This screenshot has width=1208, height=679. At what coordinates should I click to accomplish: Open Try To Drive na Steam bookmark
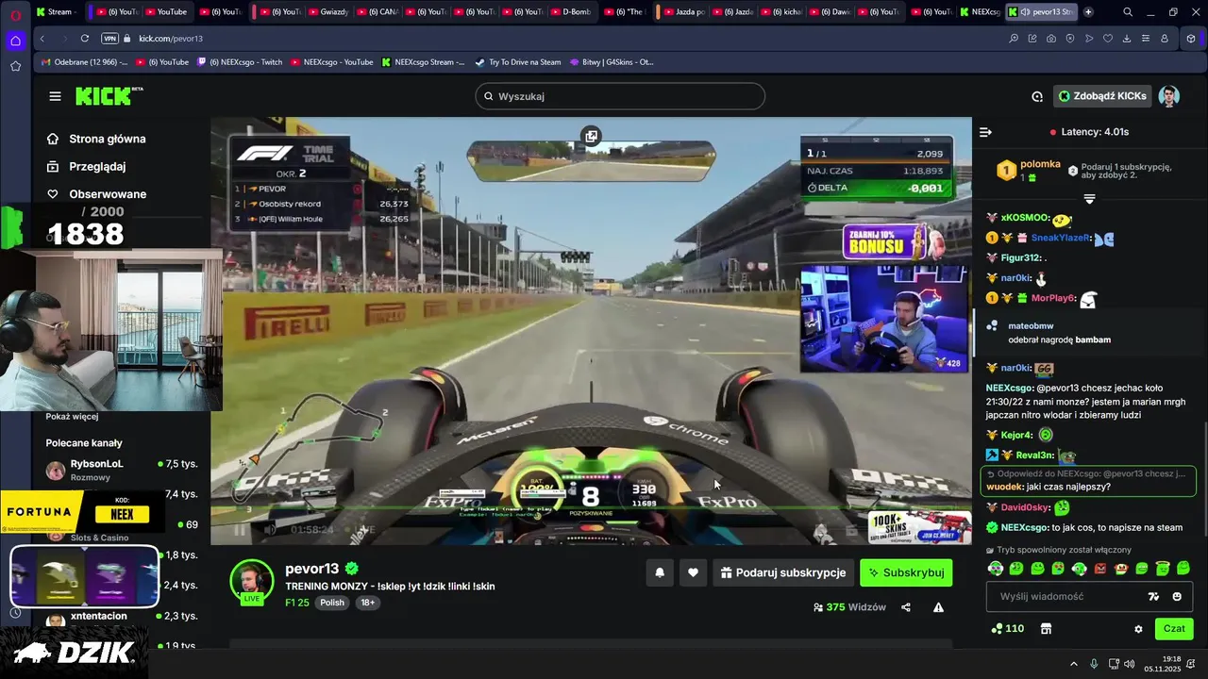tap(517, 62)
